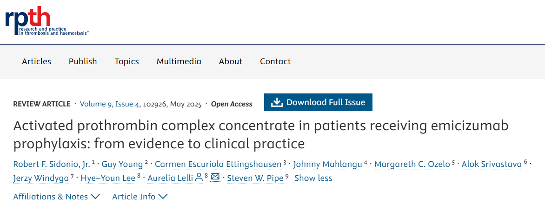Open author Margareth C. Ozelo link

pos(412,164)
